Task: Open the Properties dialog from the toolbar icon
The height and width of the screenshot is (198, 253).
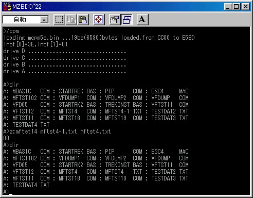Action: click(115, 20)
